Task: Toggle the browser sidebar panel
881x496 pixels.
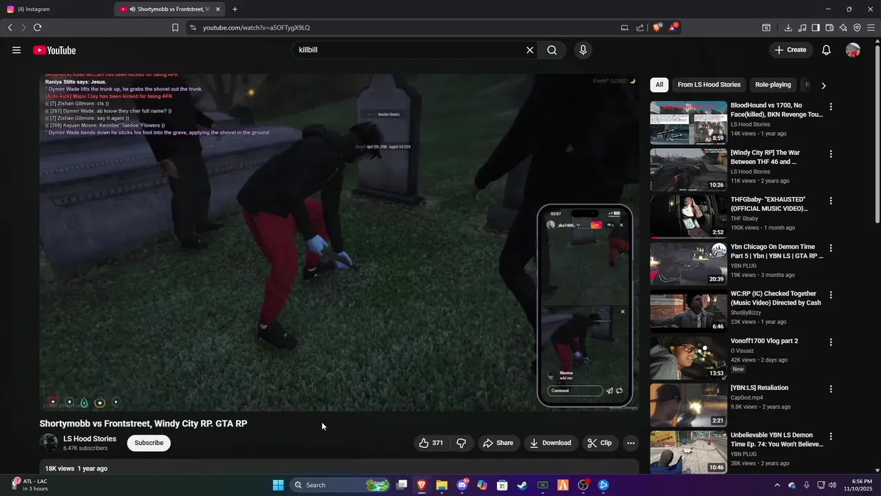Action: point(816,28)
